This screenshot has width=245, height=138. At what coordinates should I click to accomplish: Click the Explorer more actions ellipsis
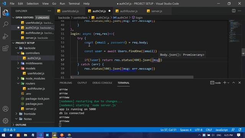pyautogui.click(x=49, y=11)
